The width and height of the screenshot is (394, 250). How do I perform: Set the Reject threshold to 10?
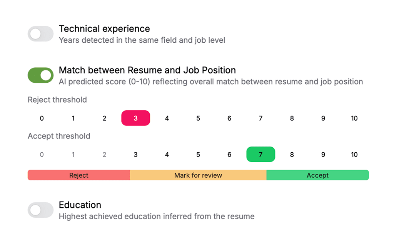(x=354, y=118)
